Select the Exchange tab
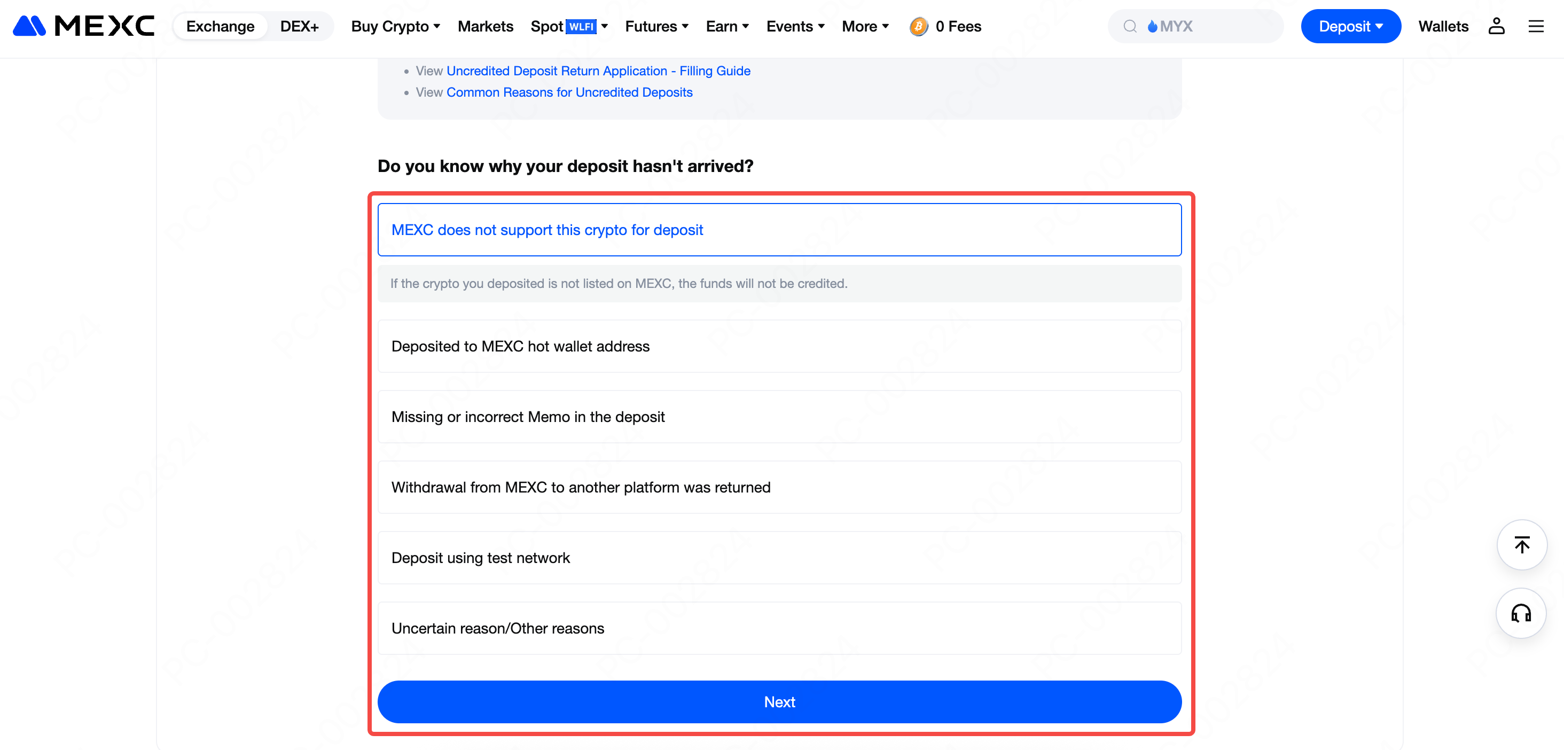The width and height of the screenshot is (1564, 750). tap(221, 26)
